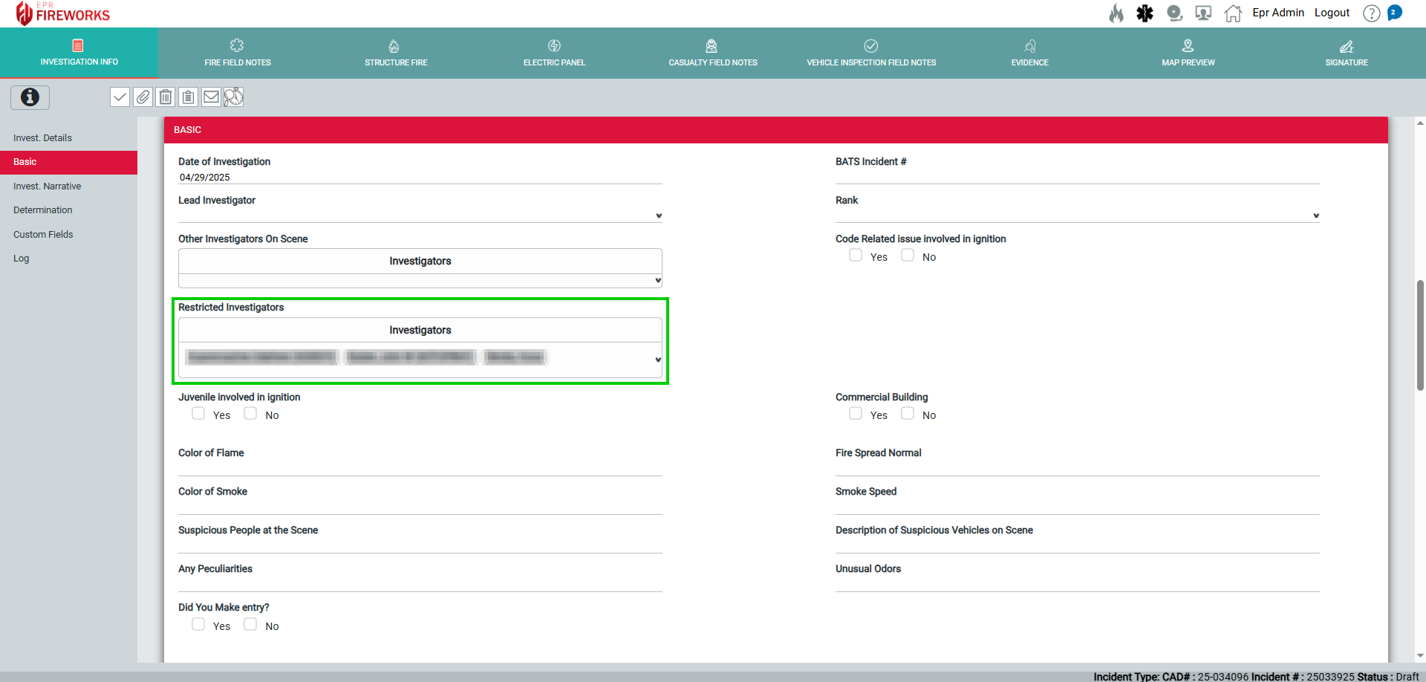Click the home icon in header
The height and width of the screenshot is (682, 1426).
click(1233, 13)
